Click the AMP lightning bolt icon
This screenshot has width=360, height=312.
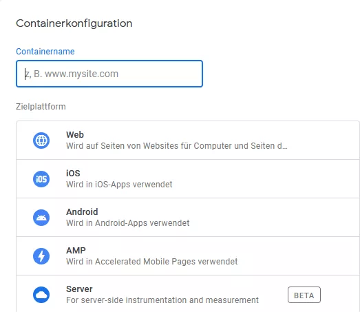click(41, 256)
